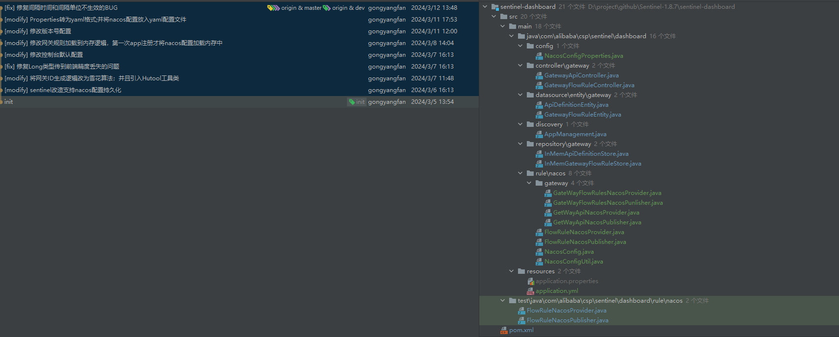Open FlowRuleNacosPublisher.java under test folder

coord(568,320)
